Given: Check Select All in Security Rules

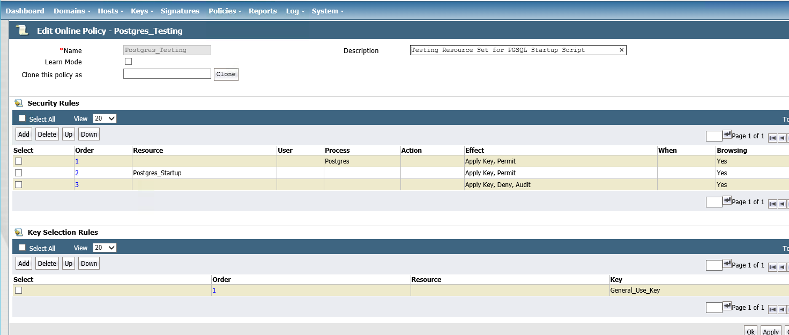Looking at the screenshot, I should click(22, 118).
